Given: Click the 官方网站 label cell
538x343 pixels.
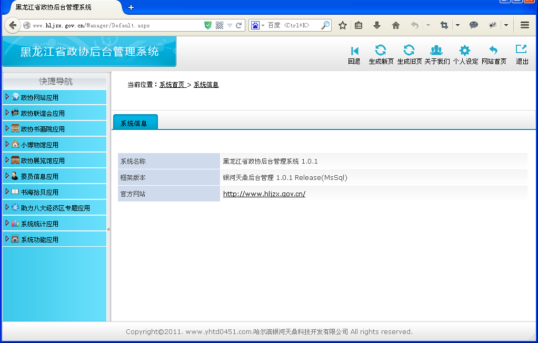Looking at the screenshot, I should click(169, 194).
